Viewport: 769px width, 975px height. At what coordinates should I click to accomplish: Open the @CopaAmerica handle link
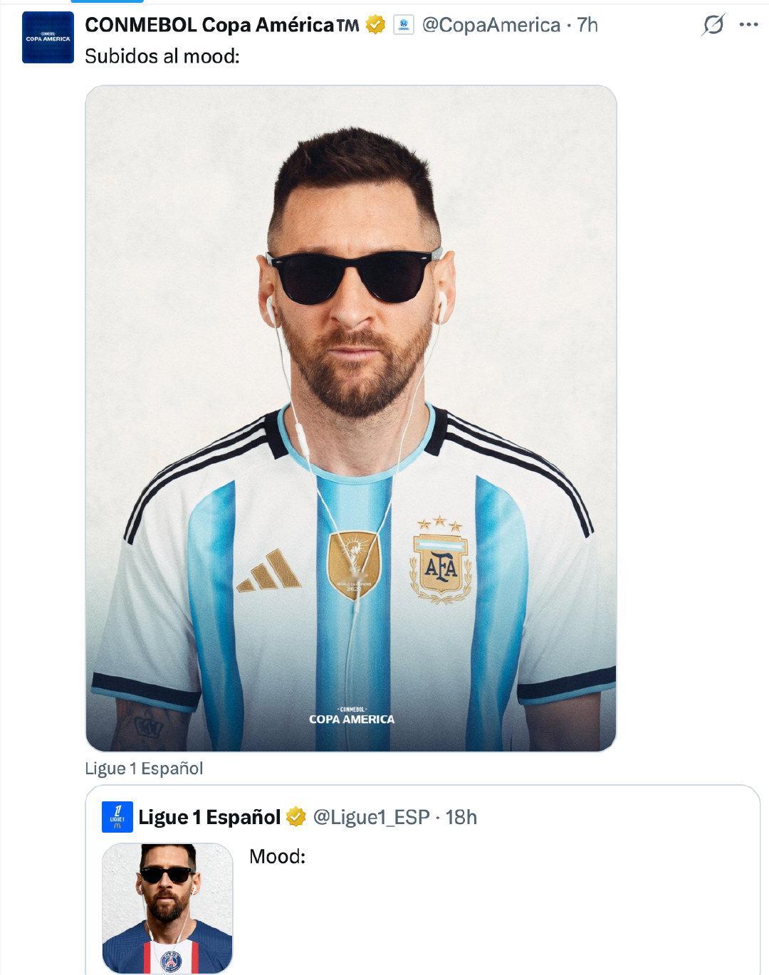click(491, 25)
